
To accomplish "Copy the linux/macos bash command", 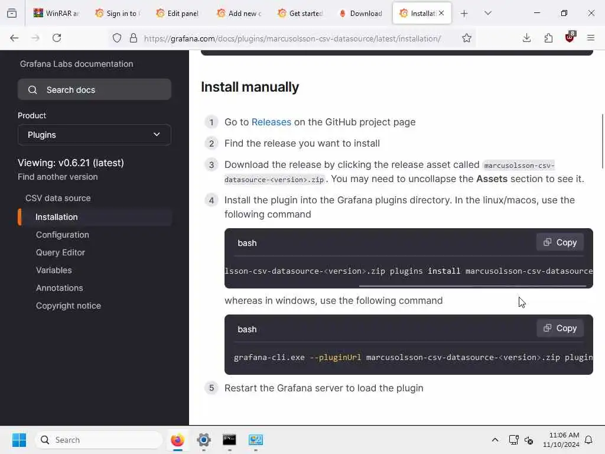I will [x=560, y=242].
